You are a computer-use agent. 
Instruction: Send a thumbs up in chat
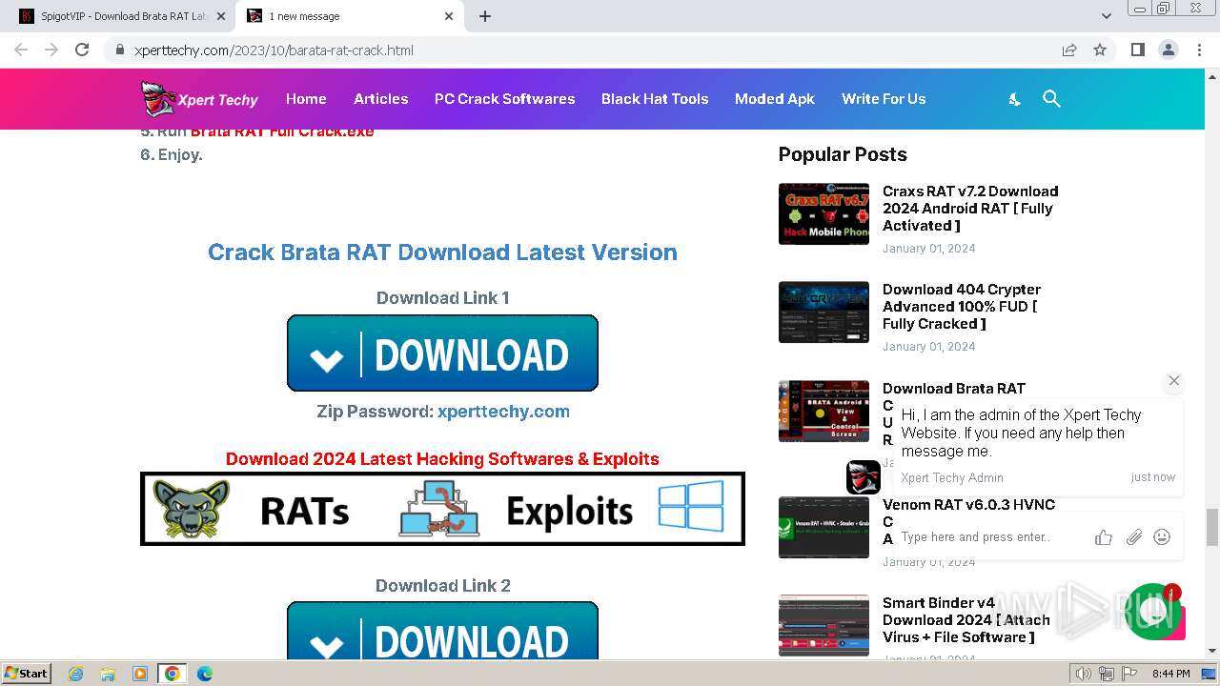1104,537
